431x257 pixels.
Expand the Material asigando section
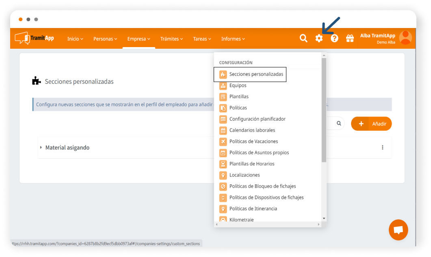pyautogui.click(x=41, y=147)
